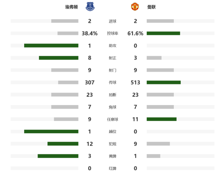Click the 513 passes value
Image resolution: width=223 pixels, height=174 pixels.
click(x=135, y=82)
